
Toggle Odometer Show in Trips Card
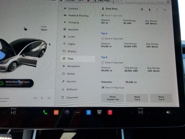pyautogui.click(x=103, y=87)
